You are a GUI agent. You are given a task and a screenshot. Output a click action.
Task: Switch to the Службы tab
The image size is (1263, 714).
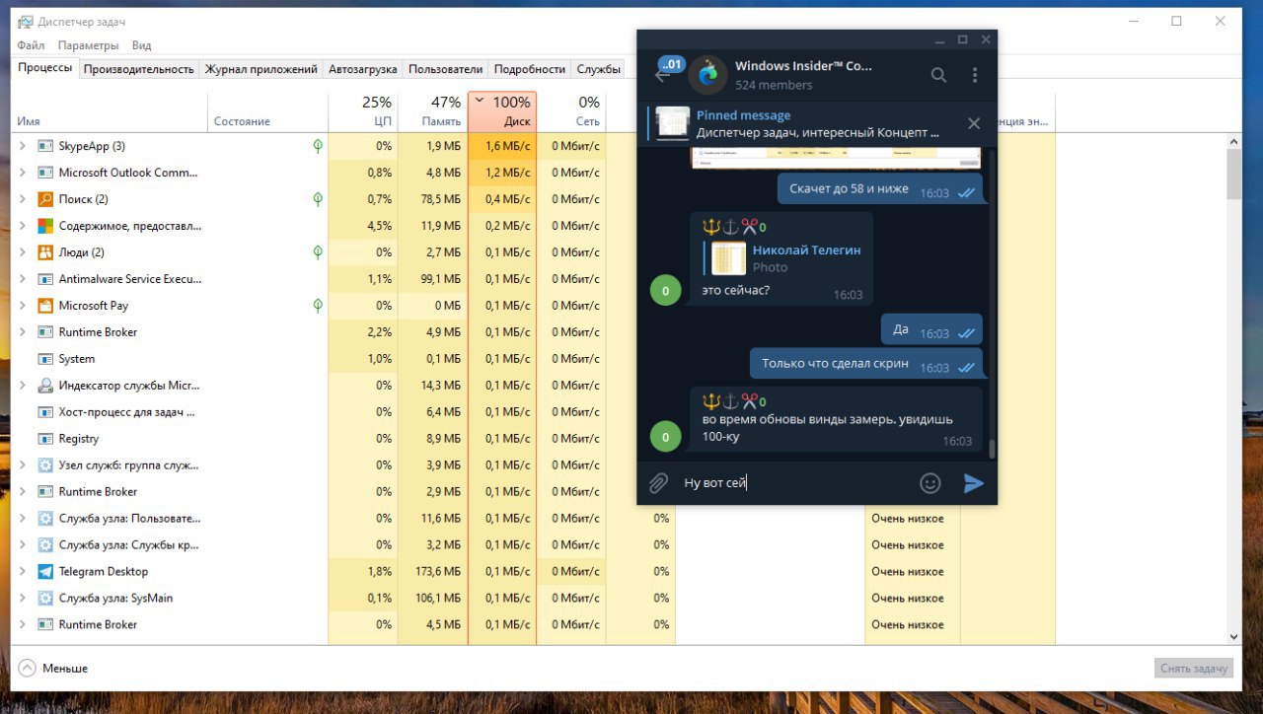pos(599,69)
